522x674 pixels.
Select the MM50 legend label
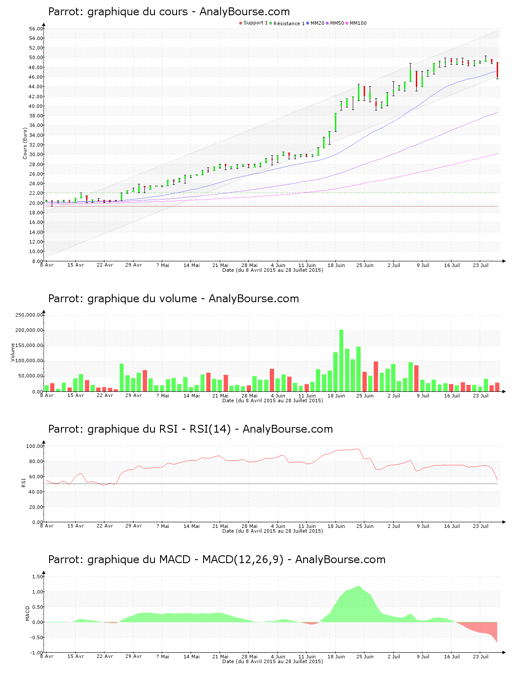(337, 23)
